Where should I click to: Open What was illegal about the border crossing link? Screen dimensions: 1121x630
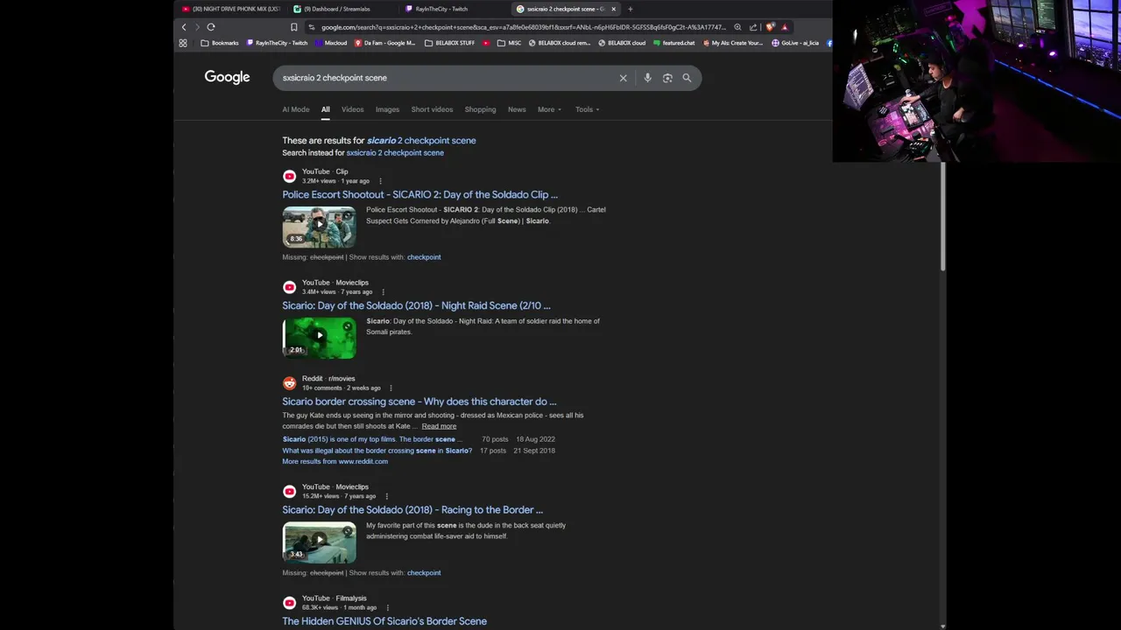coord(377,451)
